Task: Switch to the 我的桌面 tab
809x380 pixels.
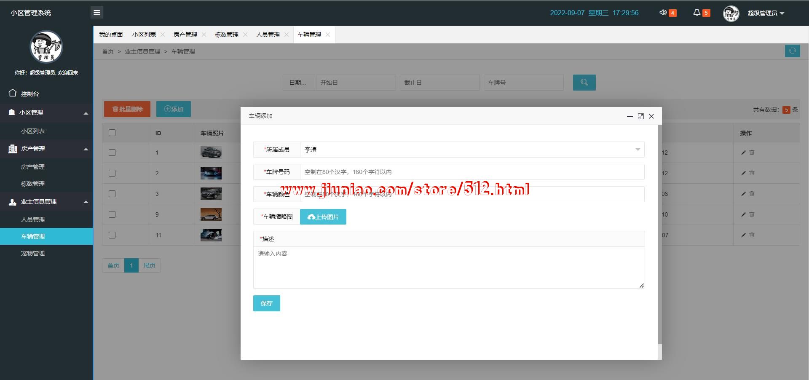Action: [111, 35]
